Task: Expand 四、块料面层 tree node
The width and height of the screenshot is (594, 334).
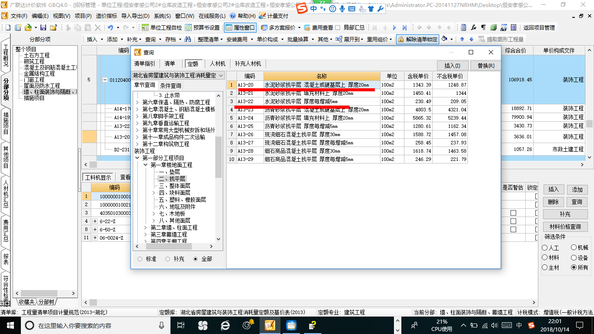Action: [x=154, y=193]
